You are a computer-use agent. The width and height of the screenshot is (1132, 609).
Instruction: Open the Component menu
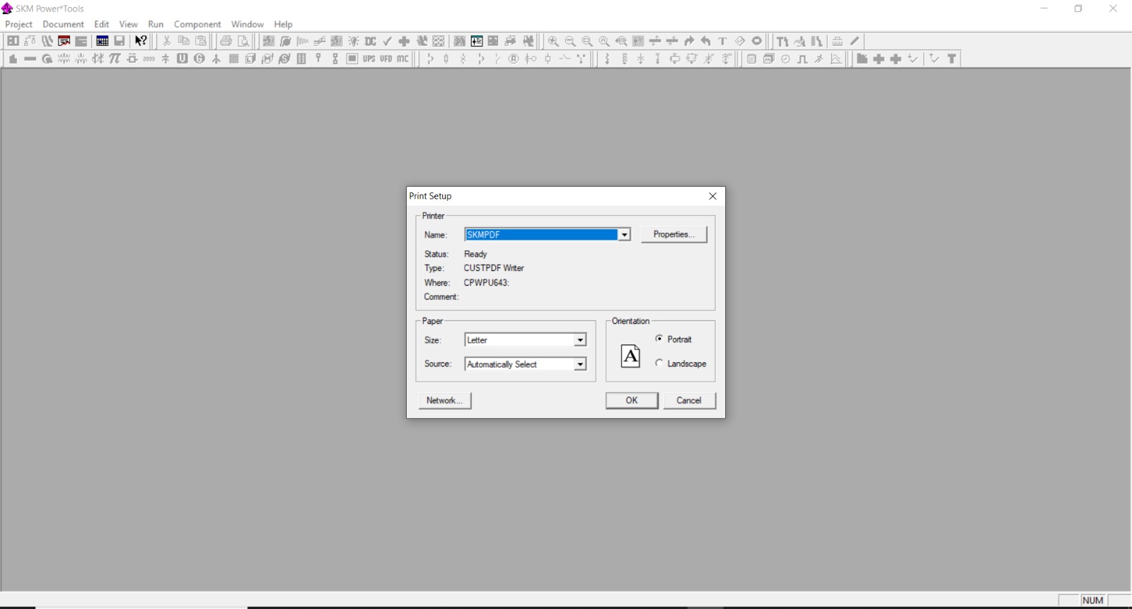[x=197, y=24]
